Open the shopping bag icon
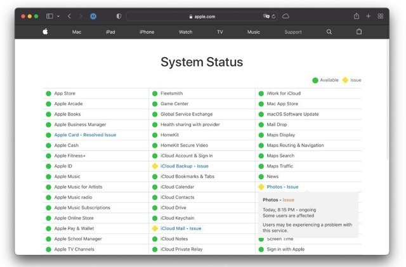 [x=359, y=32]
